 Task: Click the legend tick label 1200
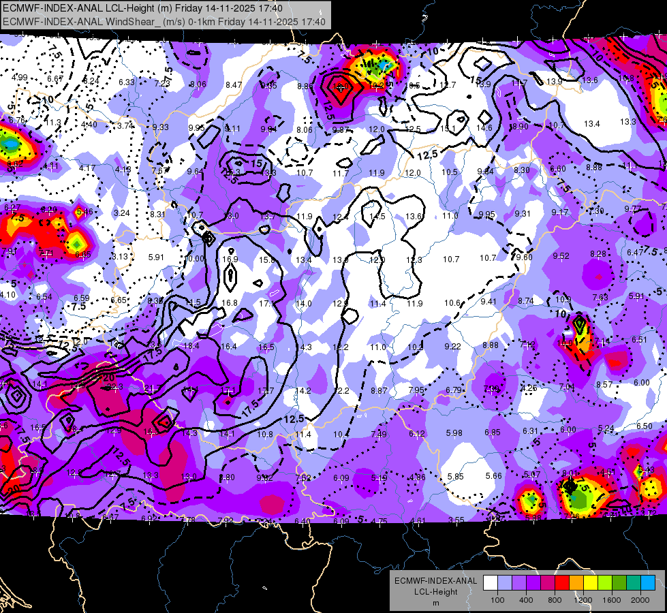pyautogui.click(x=583, y=600)
